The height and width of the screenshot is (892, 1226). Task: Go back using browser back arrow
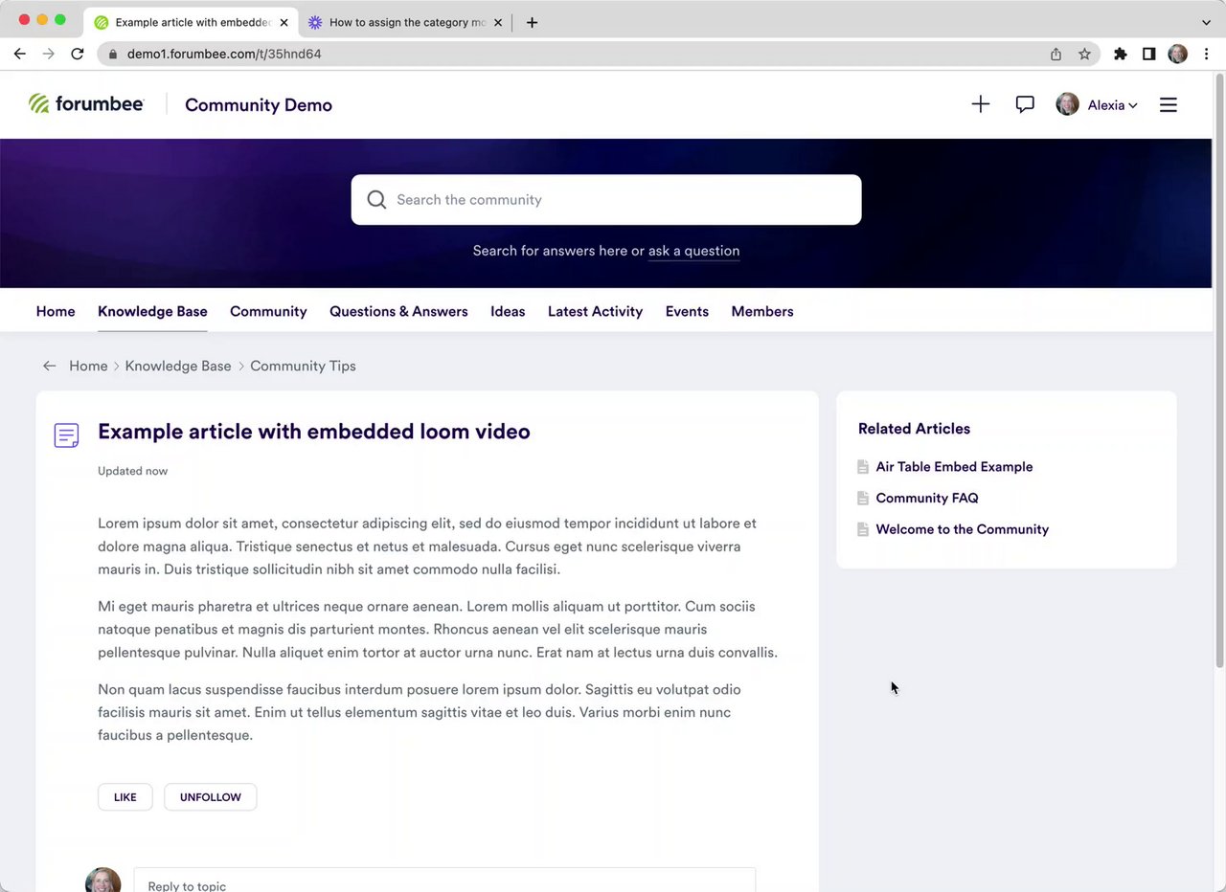pos(19,54)
